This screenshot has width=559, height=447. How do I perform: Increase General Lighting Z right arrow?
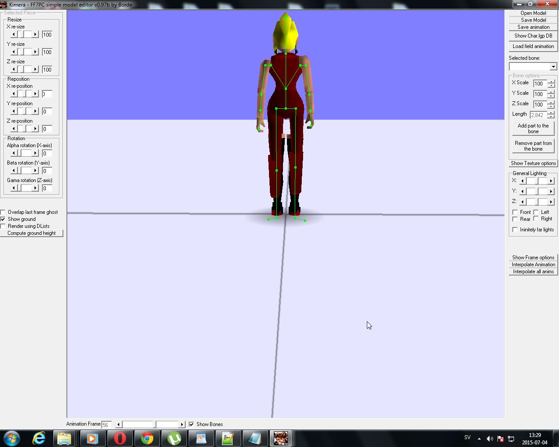(x=551, y=202)
